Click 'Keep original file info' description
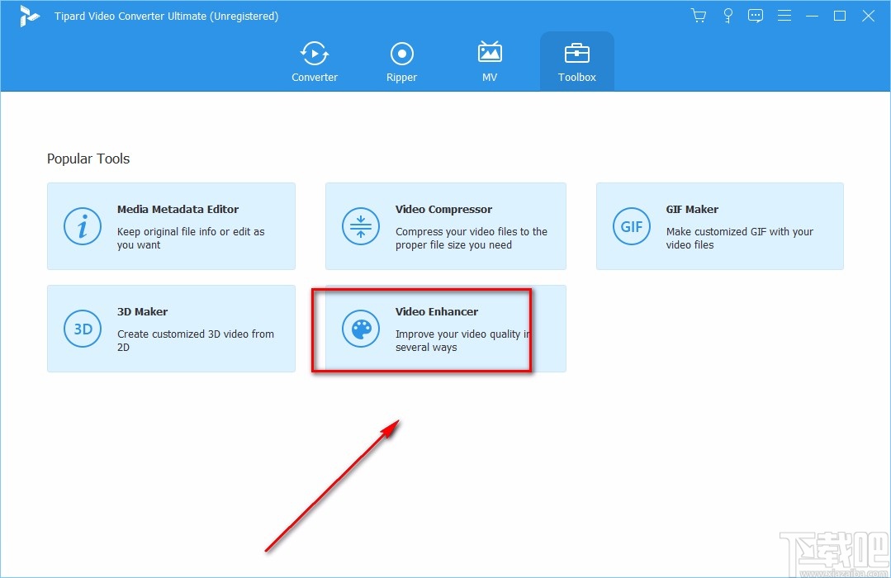891x578 pixels. [191, 238]
